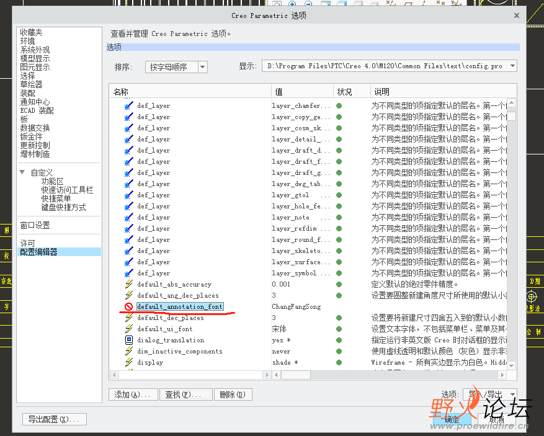Click the wand icon of the layer_gtol row
The image size is (544, 436).
129,195
